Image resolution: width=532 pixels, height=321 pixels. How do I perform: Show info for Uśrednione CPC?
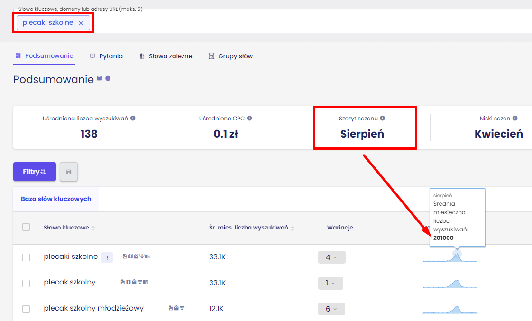click(x=249, y=118)
